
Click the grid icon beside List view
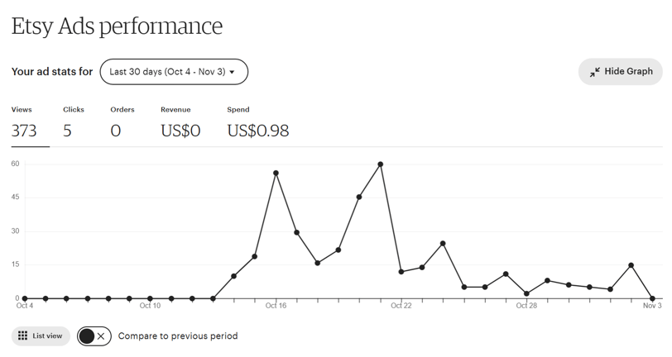pos(22,336)
